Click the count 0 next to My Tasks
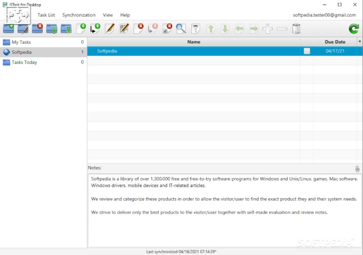This screenshot has width=363, height=255. 82,42
